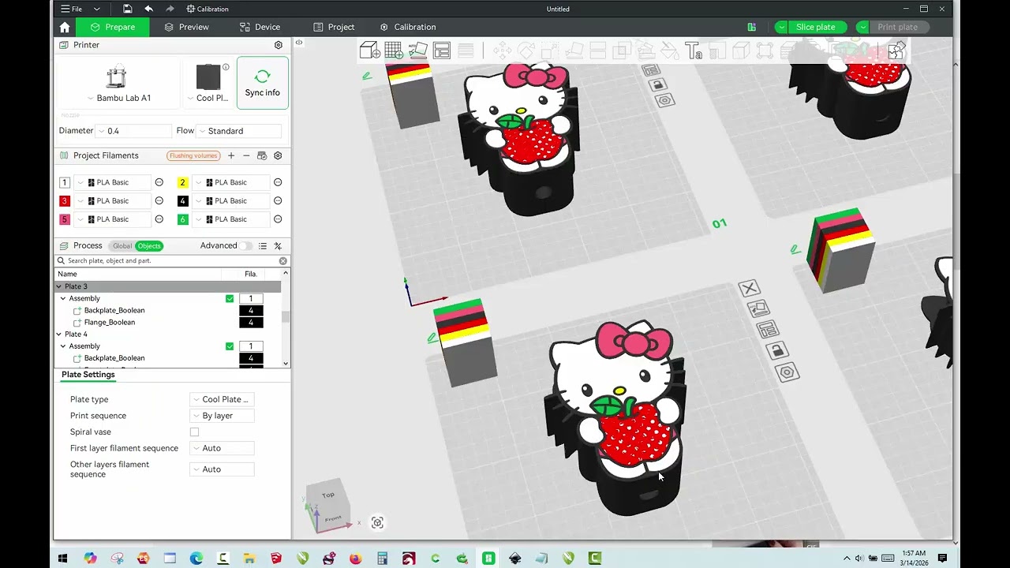The image size is (1010, 568).
Task: Clear search box with X icon
Action: pyautogui.click(x=282, y=260)
